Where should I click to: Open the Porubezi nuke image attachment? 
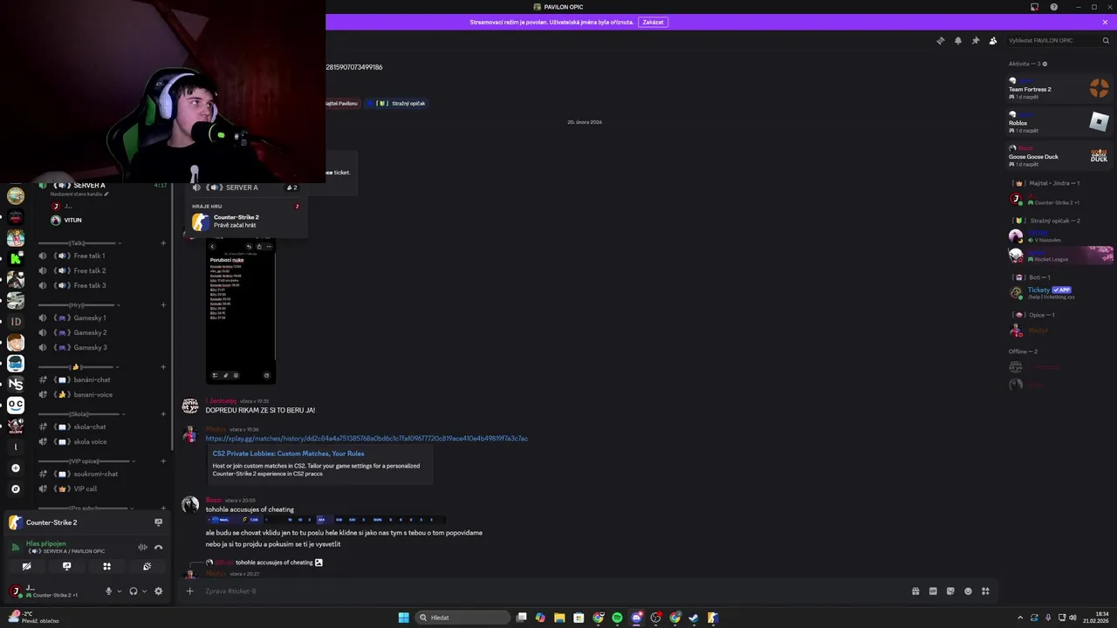pyautogui.click(x=241, y=310)
